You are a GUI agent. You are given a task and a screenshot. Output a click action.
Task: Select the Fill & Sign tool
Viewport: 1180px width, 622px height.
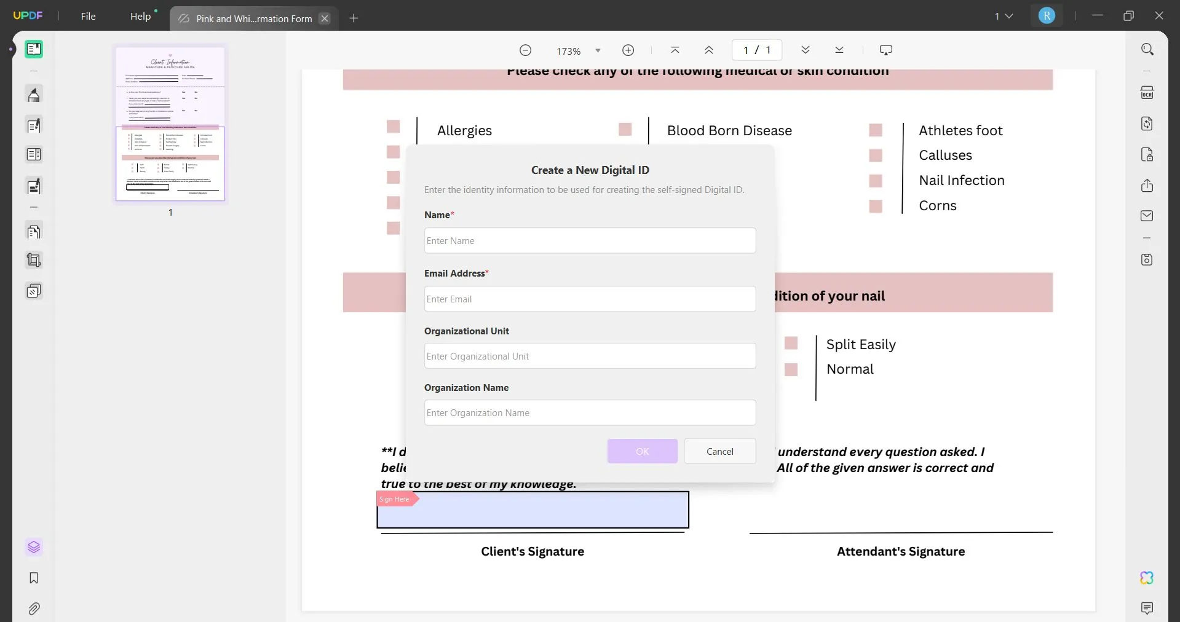point(34,186)
